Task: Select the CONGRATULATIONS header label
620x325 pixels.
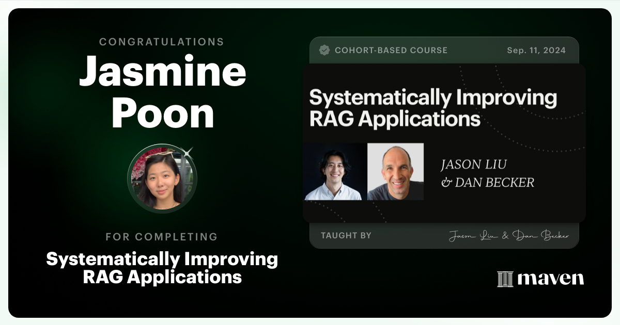Action: pos(162,42)
